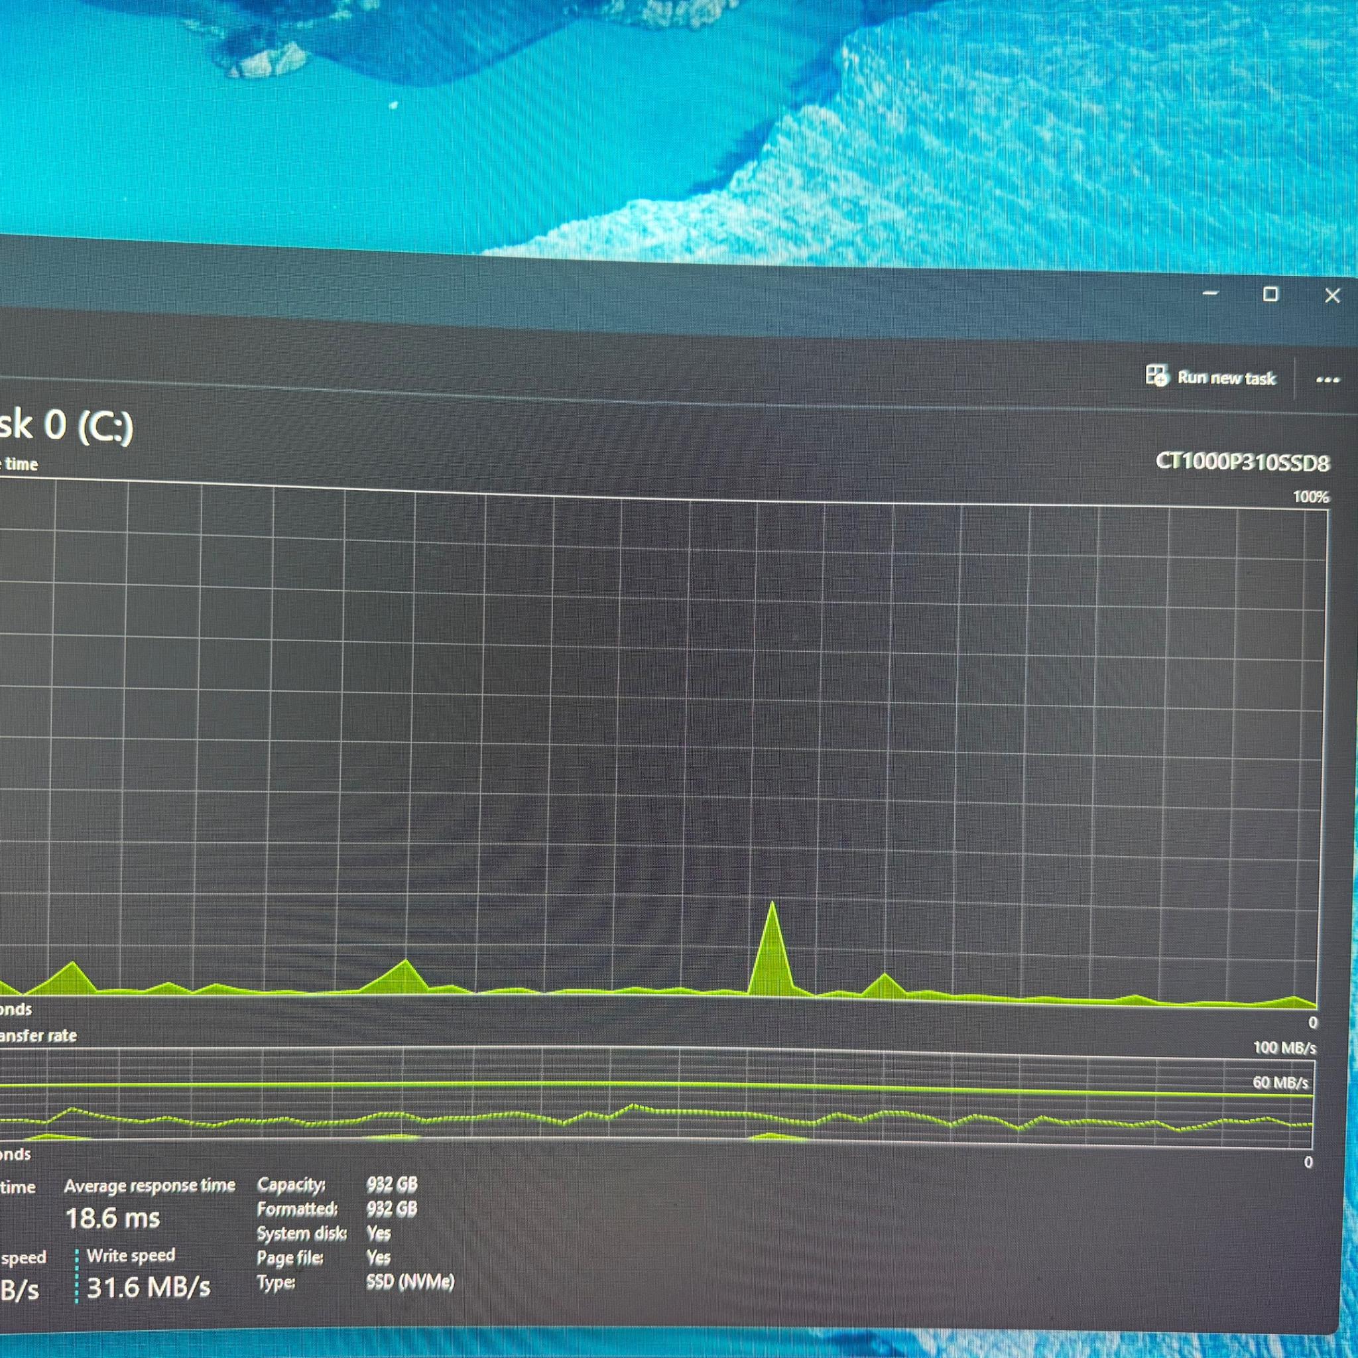Click the SSD (NVMe) type value

[x=410, y=1282]
